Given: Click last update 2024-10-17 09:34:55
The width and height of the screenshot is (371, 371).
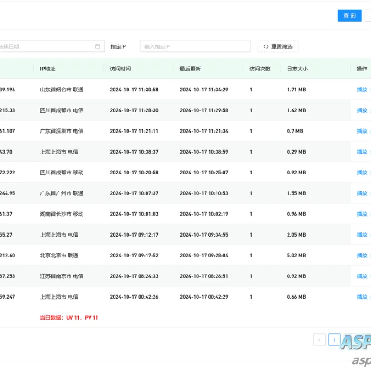Looking at the screenshot, I should pos(204,235).
